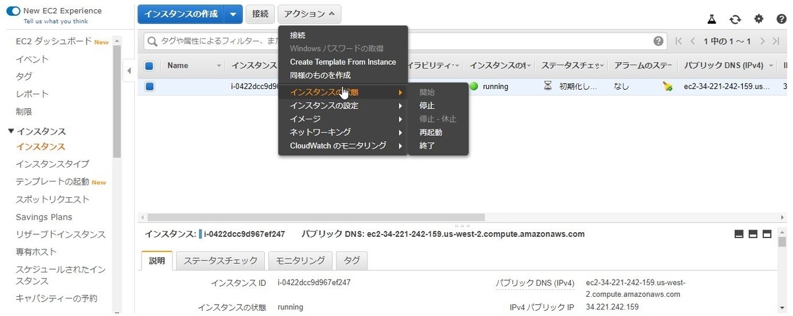Open スポットリクエスト in sidebar
Image resolution: width=793 pixels, height=316 pixels.
pos(52,199)
